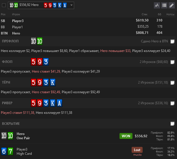Click the Игрок column header
This screenshot has height=159, width=177.
coord(16,14)
